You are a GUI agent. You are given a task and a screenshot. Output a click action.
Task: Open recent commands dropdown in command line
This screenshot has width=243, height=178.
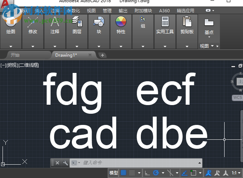tap(79, 163)
